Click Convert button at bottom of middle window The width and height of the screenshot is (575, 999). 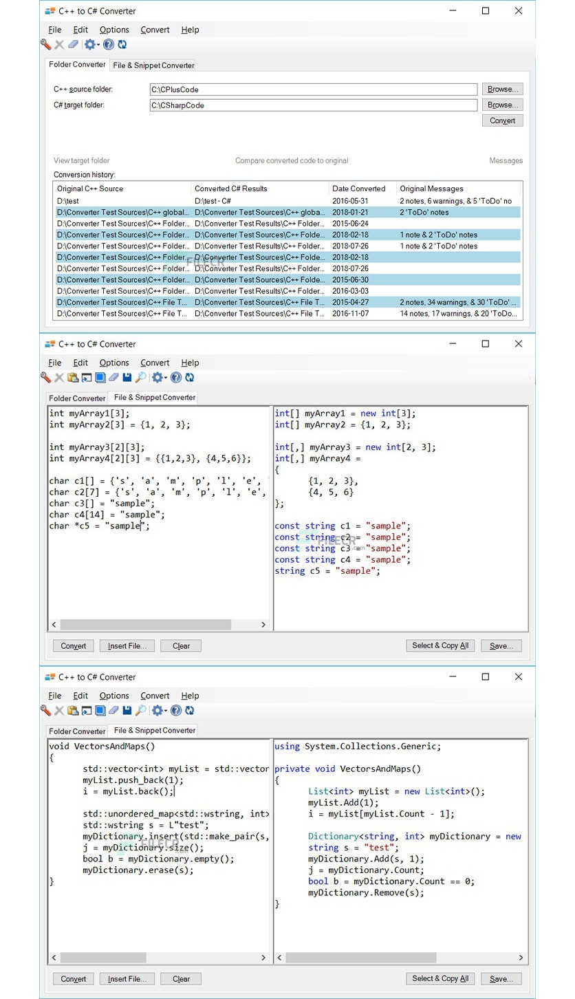click(x=74, y=645)
